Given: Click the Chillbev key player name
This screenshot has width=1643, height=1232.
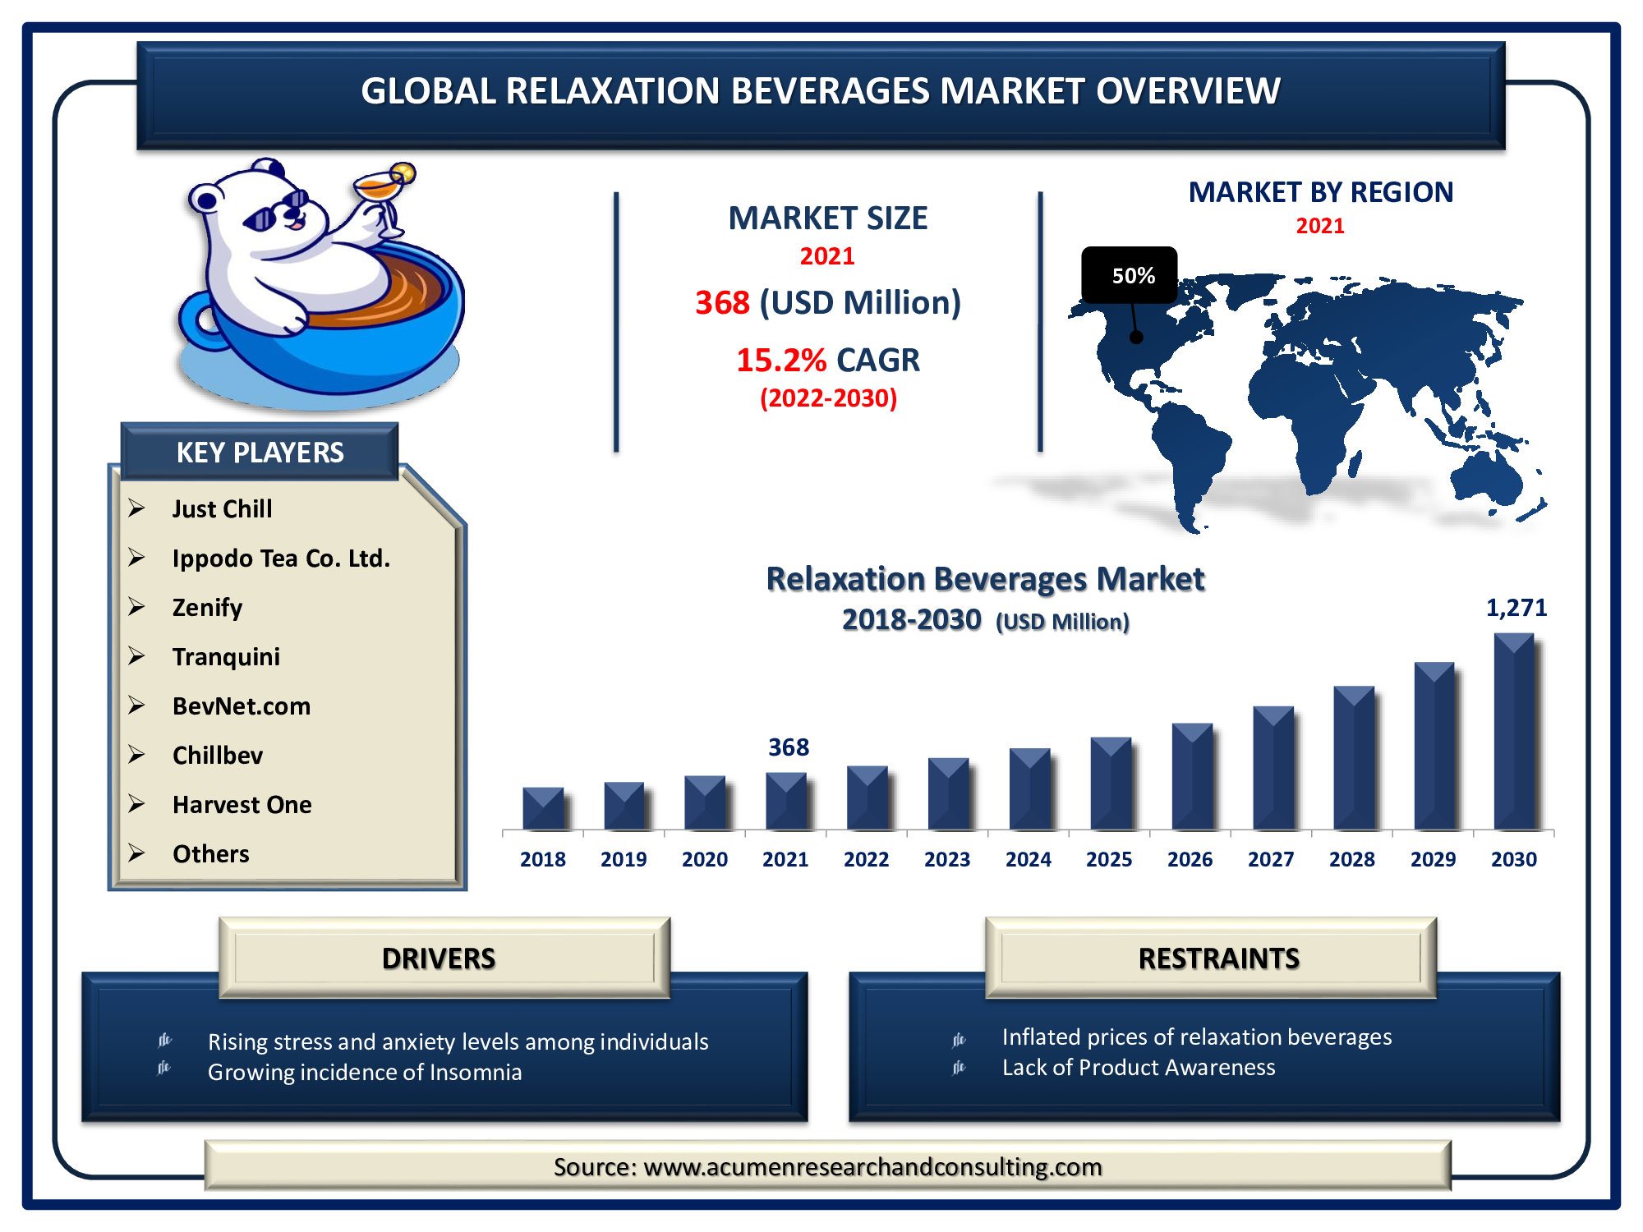Looking at the screenshot, I should point(218,755).
